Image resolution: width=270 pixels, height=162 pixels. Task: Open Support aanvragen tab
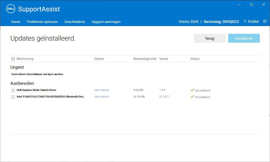(x=106, y=22)
